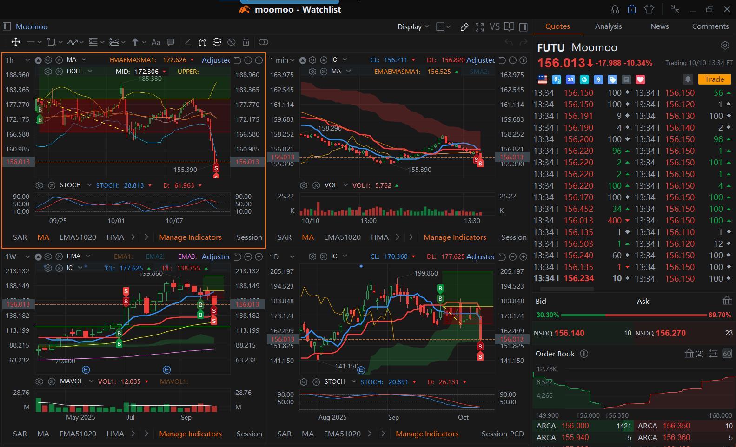Screen dimensions: 736x447
Task: Open the 1h timeframe dropdown
Action: coord(17,60)
